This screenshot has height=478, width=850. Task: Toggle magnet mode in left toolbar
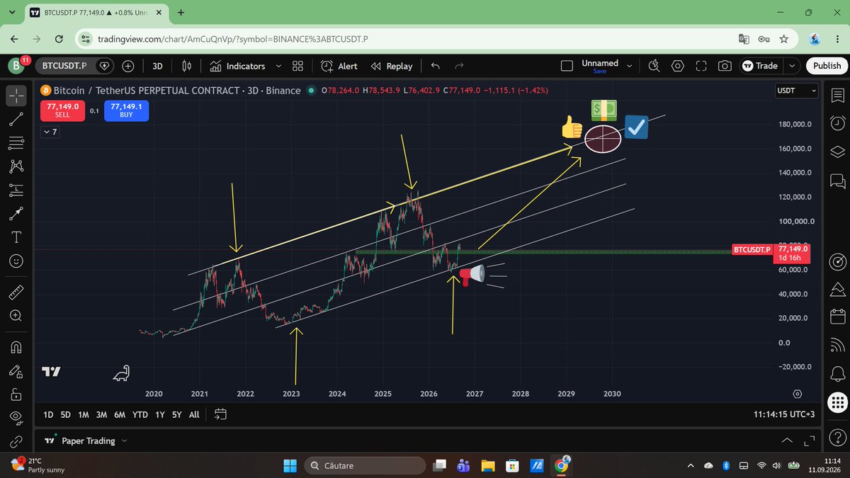tap(16, 348)
